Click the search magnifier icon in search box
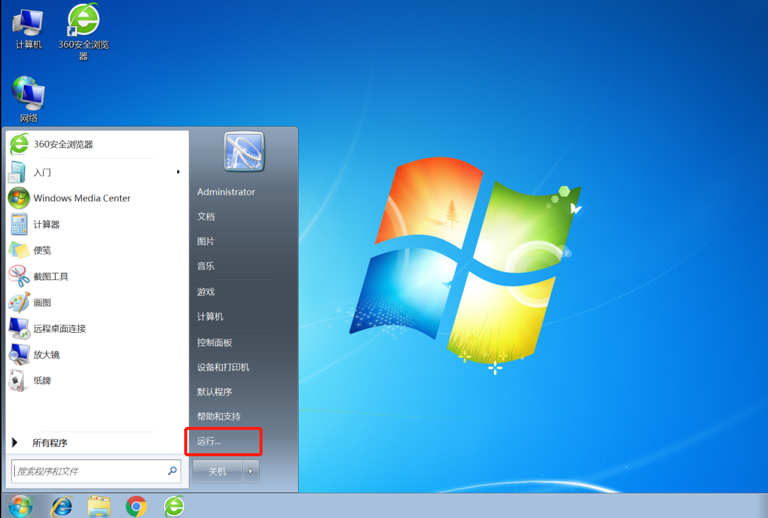The width and height of the screenshot is (768, 518). pos(173,471)
